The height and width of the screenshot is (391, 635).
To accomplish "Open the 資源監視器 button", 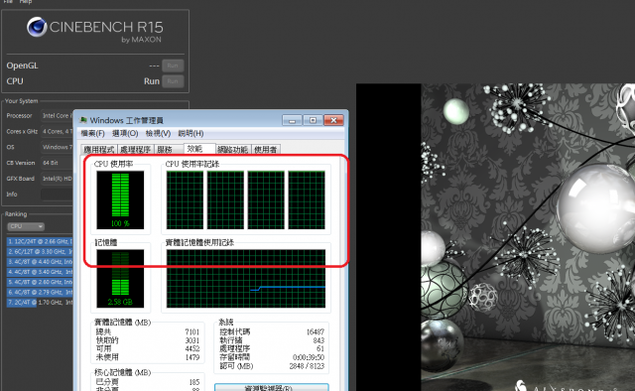I will pyautogui.click(x=271, y=387).
